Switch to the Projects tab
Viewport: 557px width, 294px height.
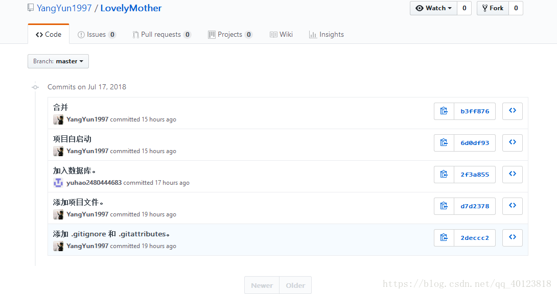point(230,34)
